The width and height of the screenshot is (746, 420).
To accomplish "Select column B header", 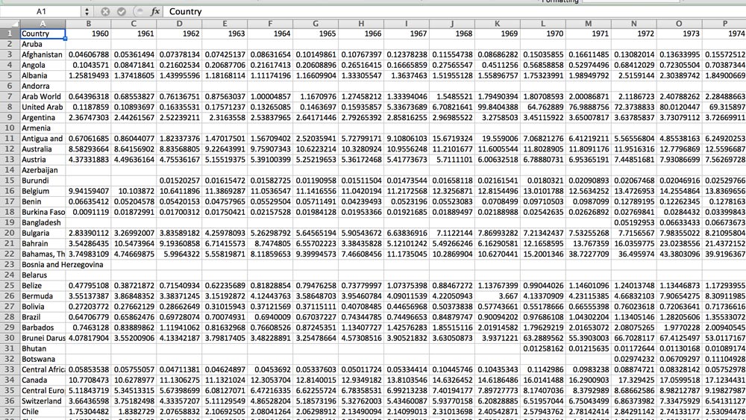I will pos(88,23).
